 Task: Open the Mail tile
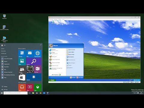30,54
